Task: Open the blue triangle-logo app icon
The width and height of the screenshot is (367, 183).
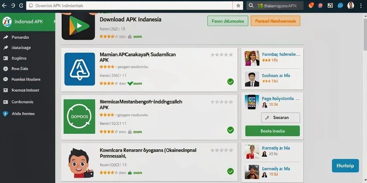Action: point(80,69)
